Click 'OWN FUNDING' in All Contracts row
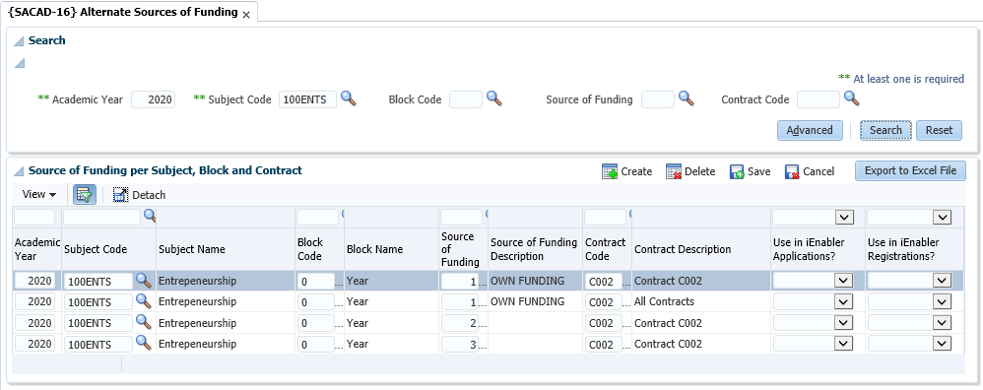 point(527,301)
